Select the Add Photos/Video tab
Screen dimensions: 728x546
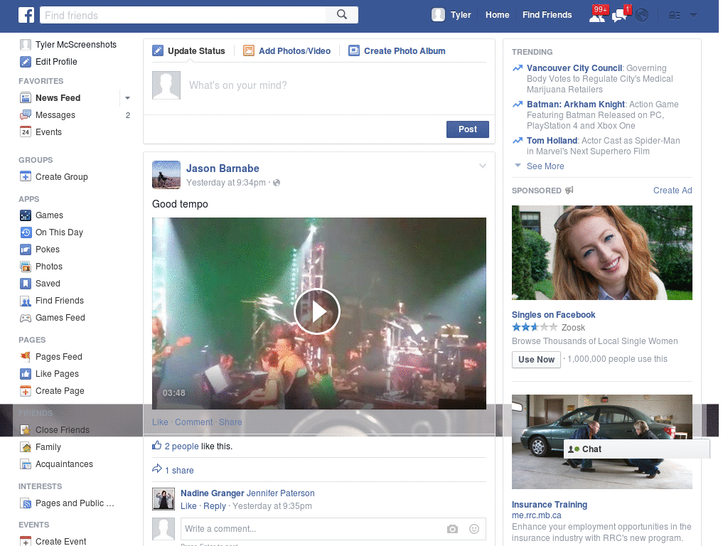click(x=287, y=51)
